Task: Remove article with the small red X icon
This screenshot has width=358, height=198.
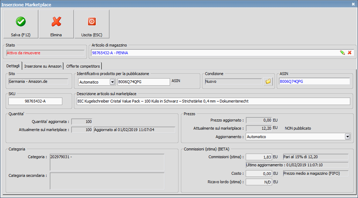Action: [350, 52]
